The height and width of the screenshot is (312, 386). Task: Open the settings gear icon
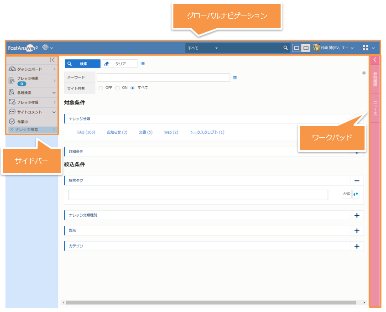pos(364,73)
